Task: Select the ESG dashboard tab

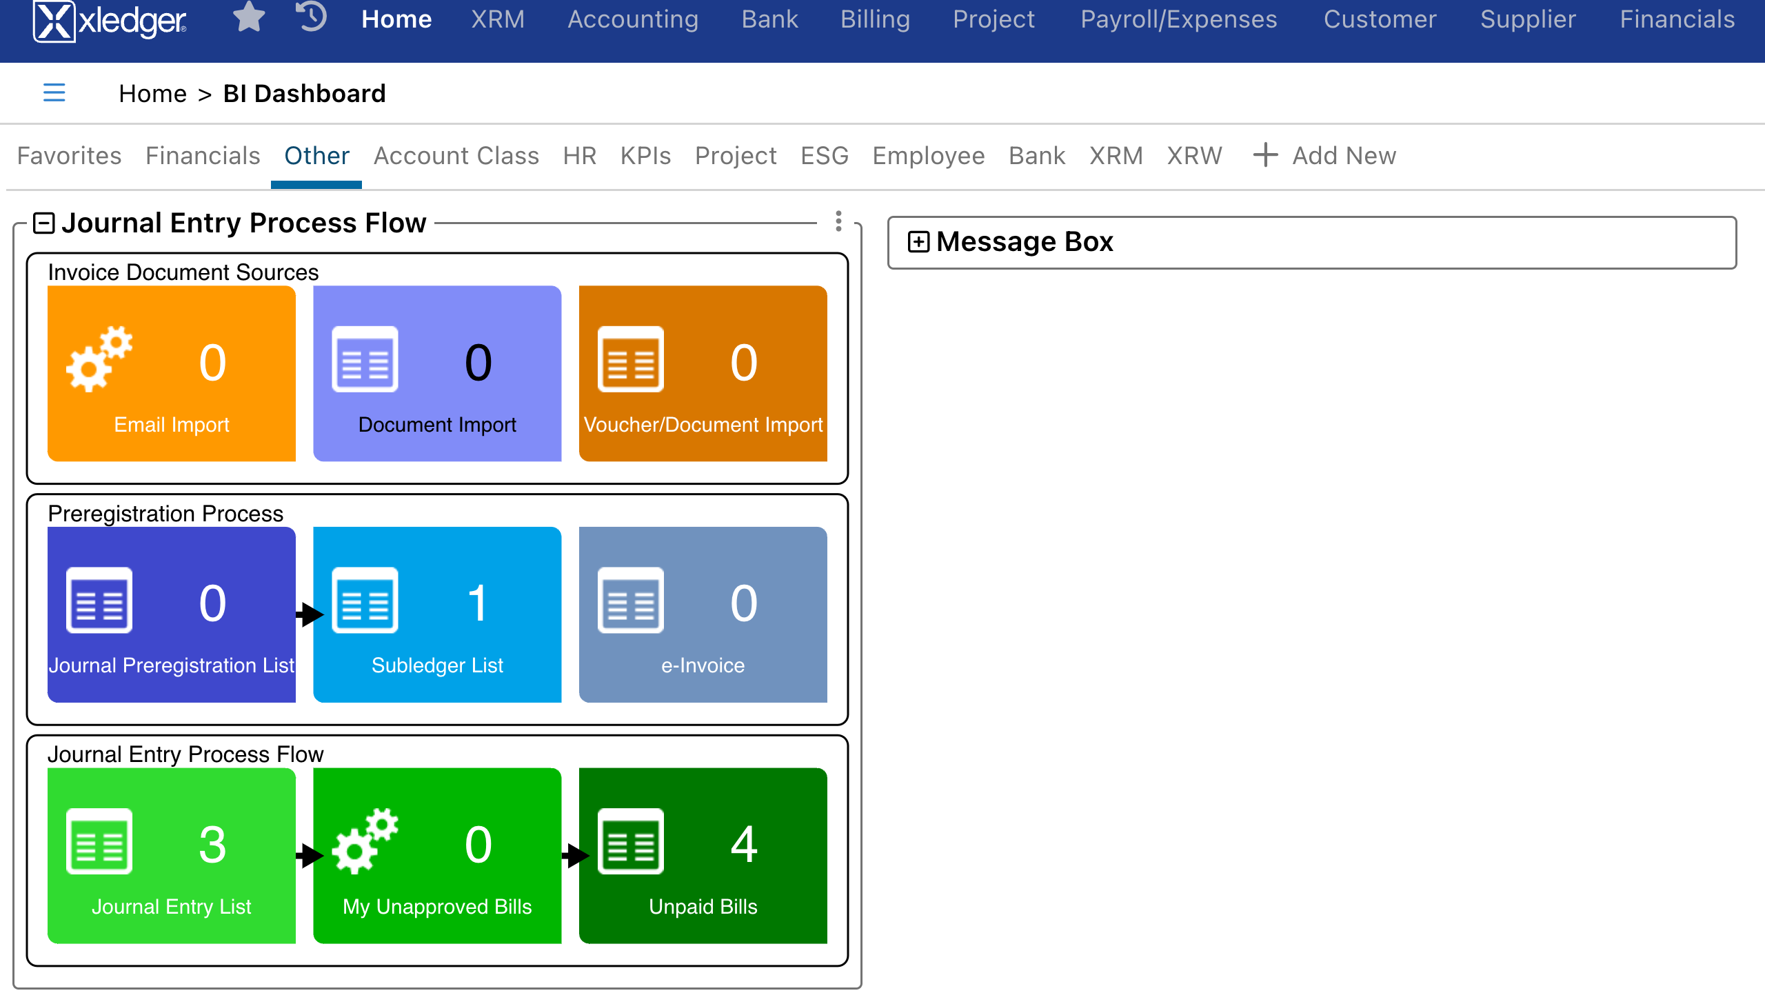Action: pyautogui.click(x=825, y=156)
